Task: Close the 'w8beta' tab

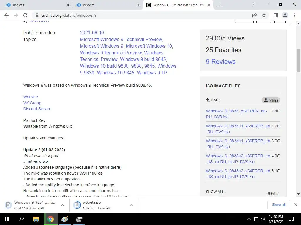Action: tap(138, 5)
